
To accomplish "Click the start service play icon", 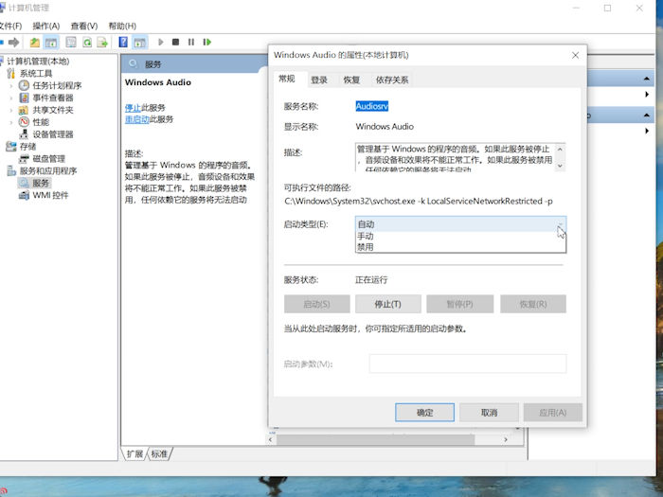I will [160, 43].
